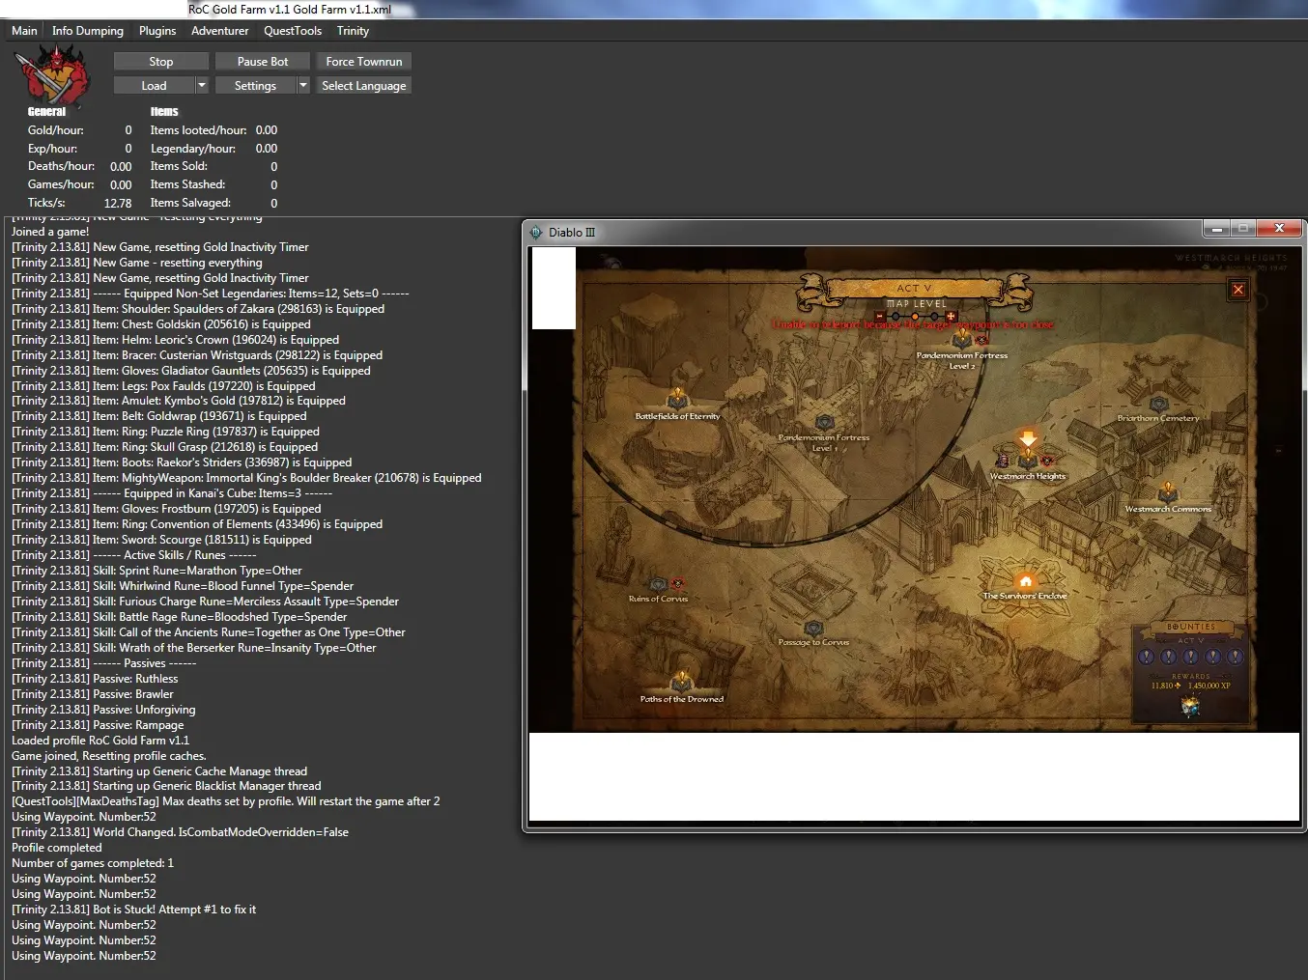Open the Settings button
Image resolution: width=1308 pixels, height=980 pixels.
point(255,86)
